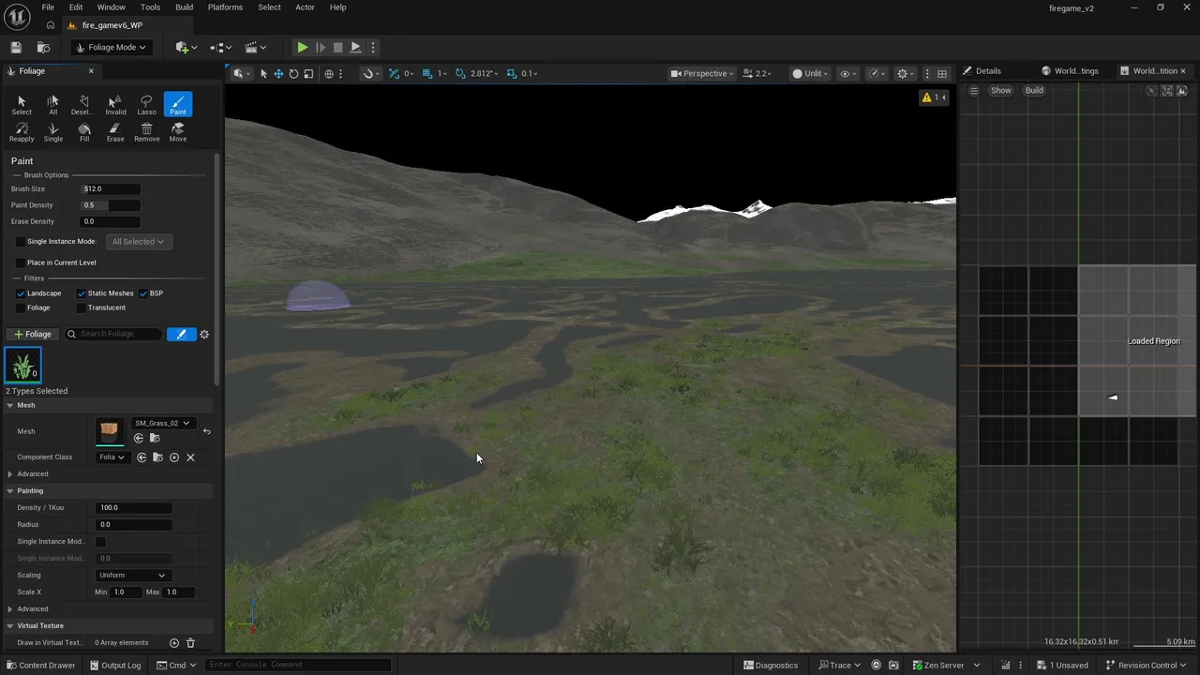Screen dimensions: 1200x675
Task: Switch to the World..tings tab
Action: click(x=1076, y=71)
